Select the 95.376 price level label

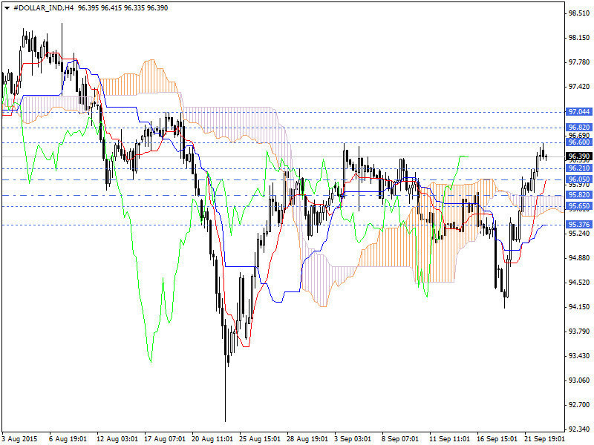coord(578,225)
